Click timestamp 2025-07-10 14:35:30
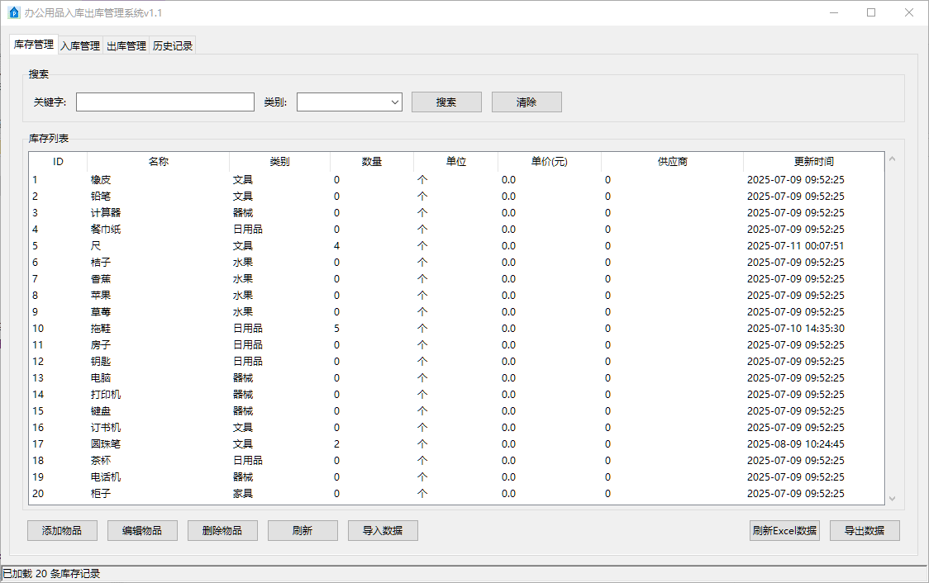 click(795, 329)
